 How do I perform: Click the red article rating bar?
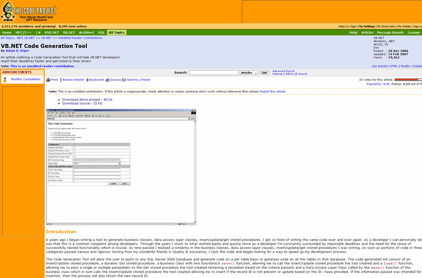tap(408, 80)
